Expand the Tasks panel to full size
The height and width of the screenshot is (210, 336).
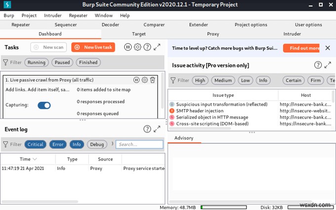(157, 47)
